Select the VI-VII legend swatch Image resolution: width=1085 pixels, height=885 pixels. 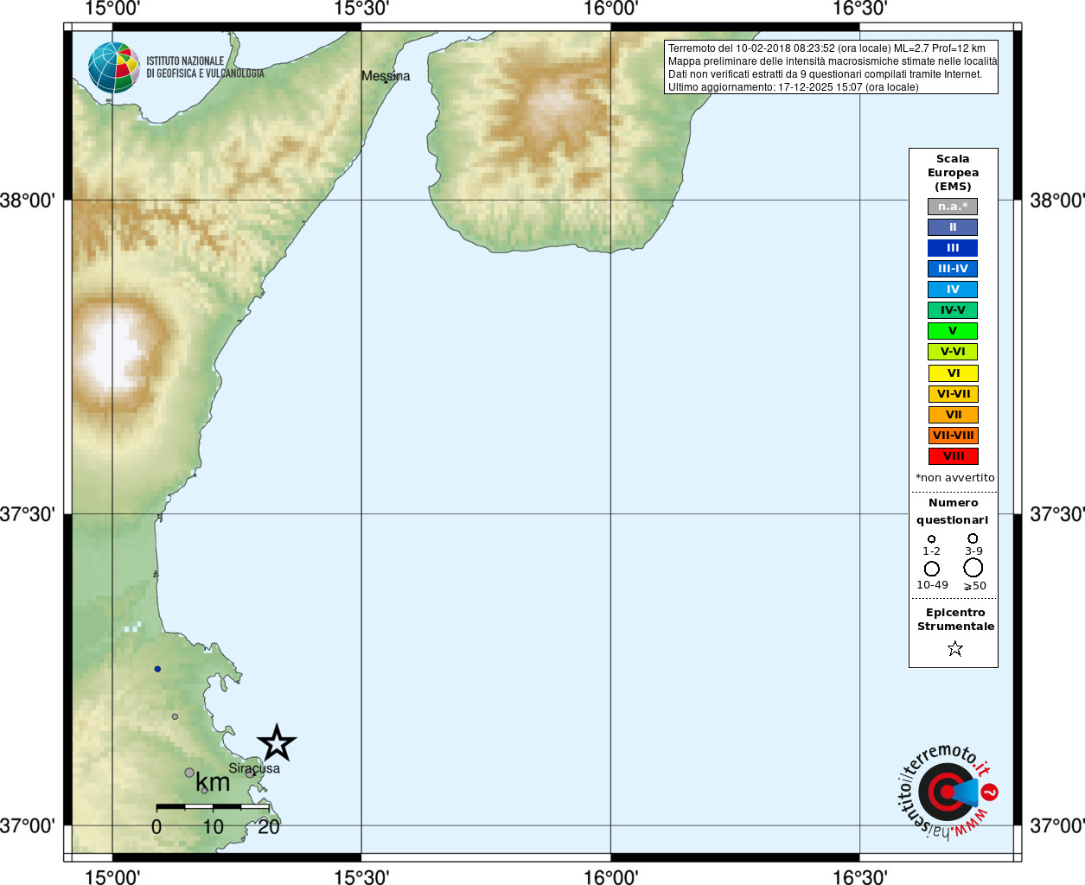953,394
